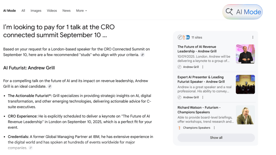Click the Show all button

coord(216,138)
